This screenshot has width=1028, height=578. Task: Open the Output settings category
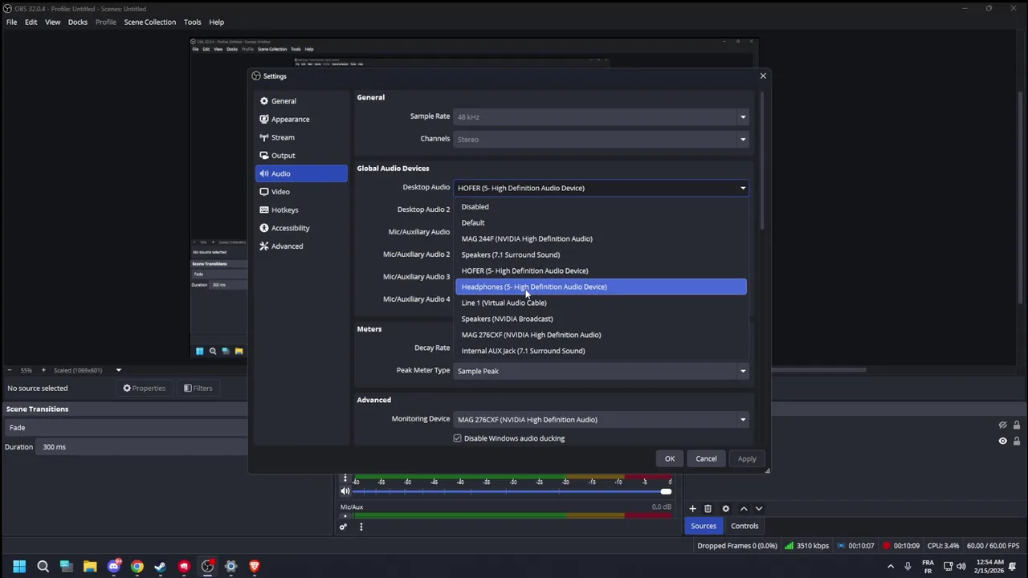[301, 156]
